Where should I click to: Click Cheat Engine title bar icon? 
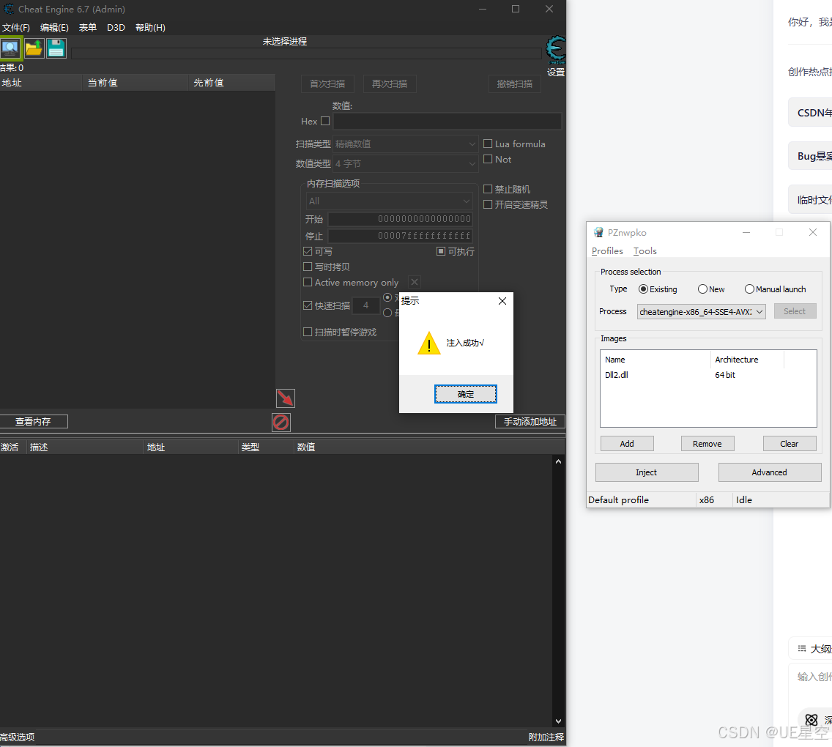9,9
